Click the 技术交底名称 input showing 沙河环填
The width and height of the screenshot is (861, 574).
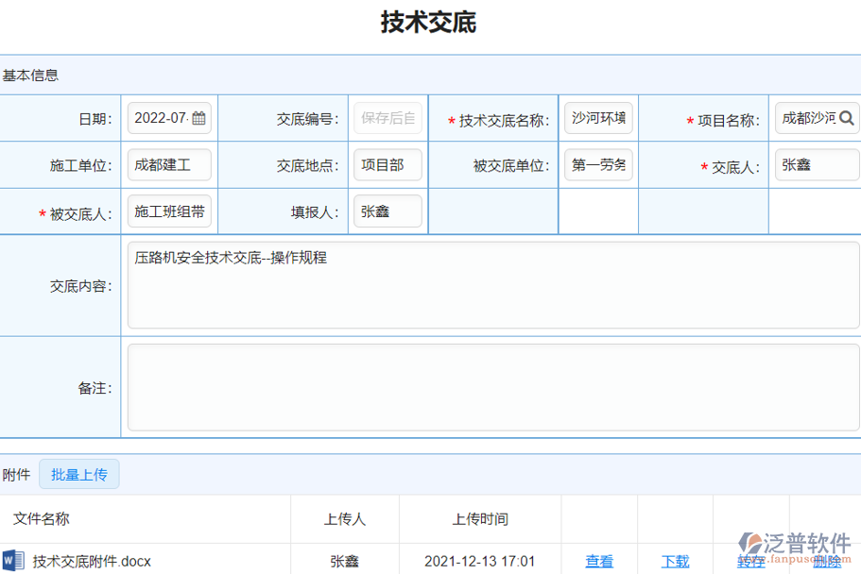click(597, 117)
